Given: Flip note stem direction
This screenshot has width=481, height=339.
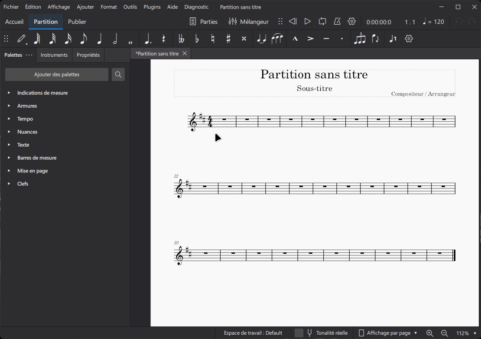Looking at the screenshot, I should [376, 39].
